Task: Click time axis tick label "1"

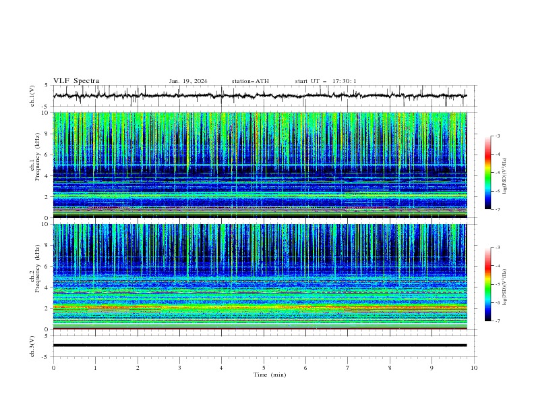Action: (x=95, y=368)
